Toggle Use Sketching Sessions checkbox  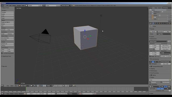click(x=2, y=53)
